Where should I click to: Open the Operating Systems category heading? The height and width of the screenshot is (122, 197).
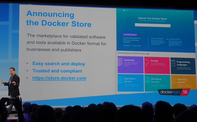point(182,81)
